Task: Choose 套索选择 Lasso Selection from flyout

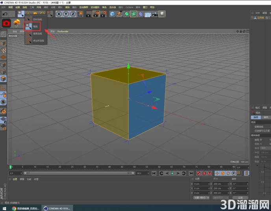Action: [35, 33]
